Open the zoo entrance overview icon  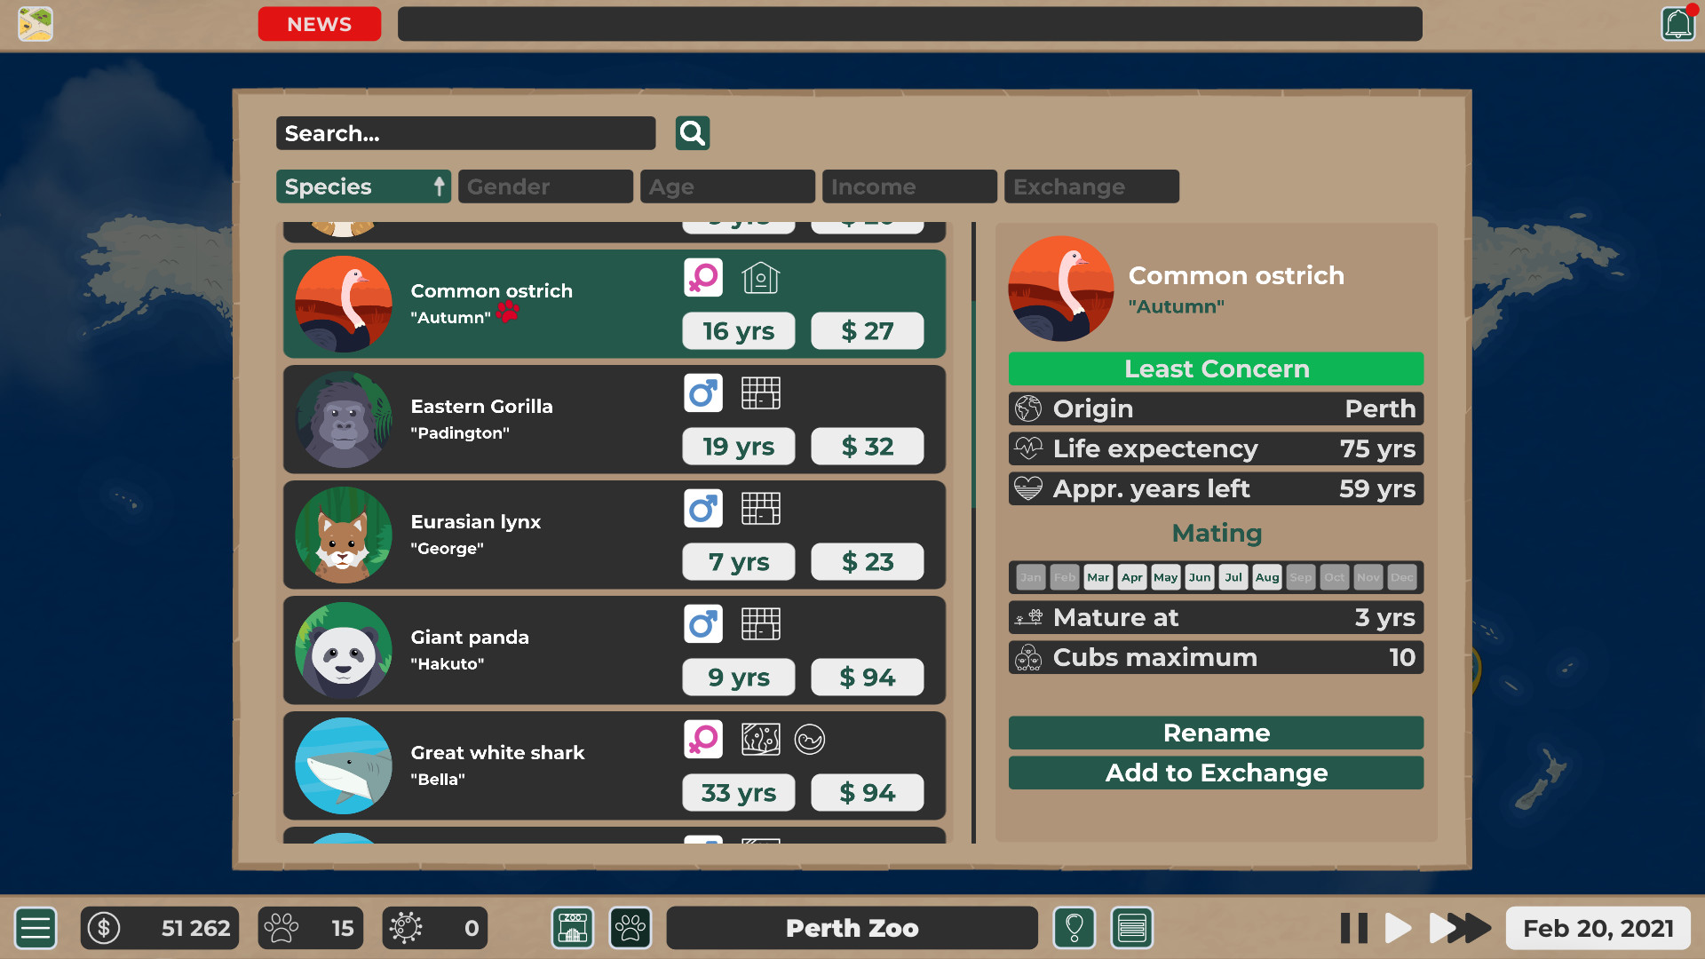(x=572, y=928)
